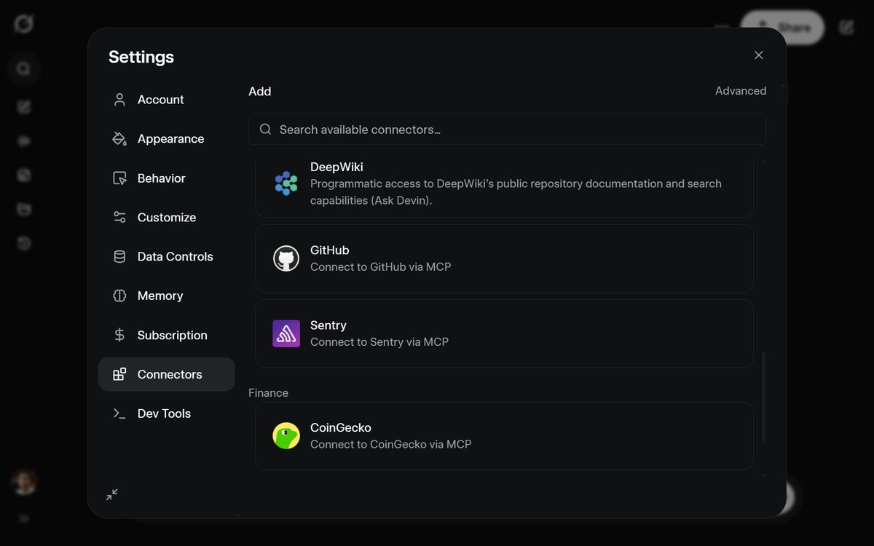Screen dimensions: 874x546
Task: Click the collapse arrows icon in Settings
Action: coord(112,494)
